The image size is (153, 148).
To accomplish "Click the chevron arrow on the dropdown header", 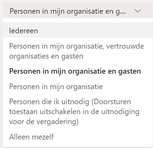I will click(x=138, y=11).
